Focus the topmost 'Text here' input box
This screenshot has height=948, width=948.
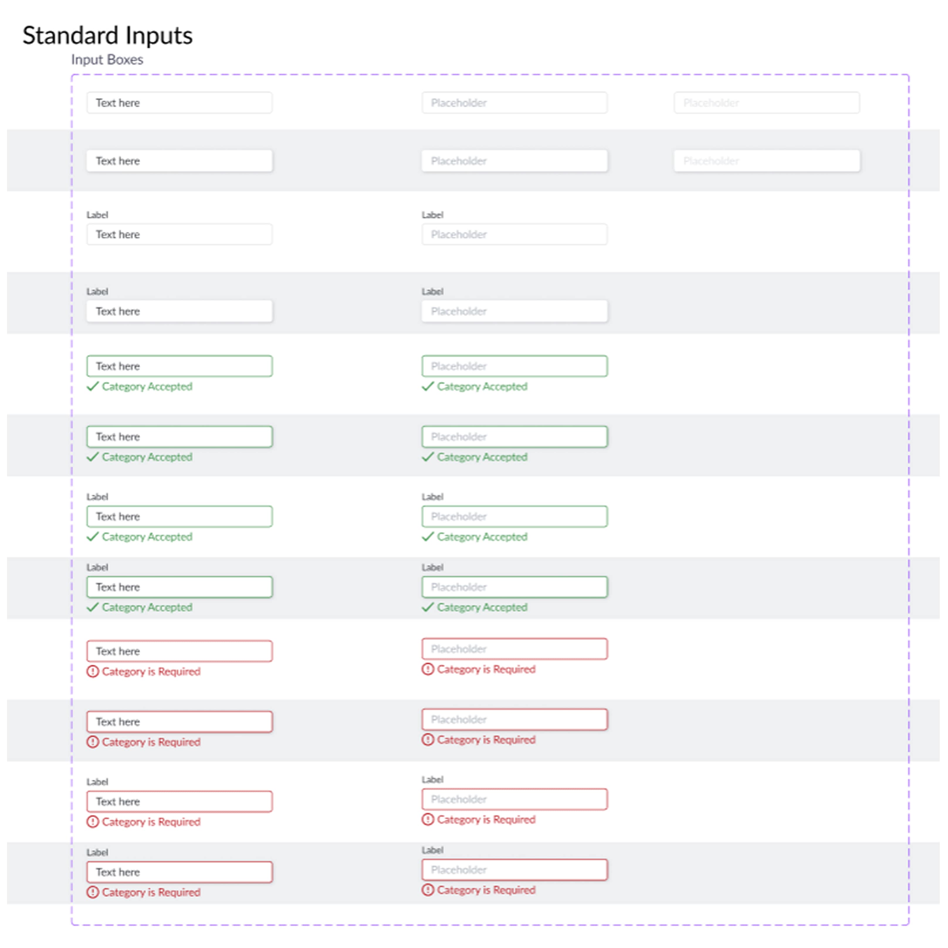point(180,103)
